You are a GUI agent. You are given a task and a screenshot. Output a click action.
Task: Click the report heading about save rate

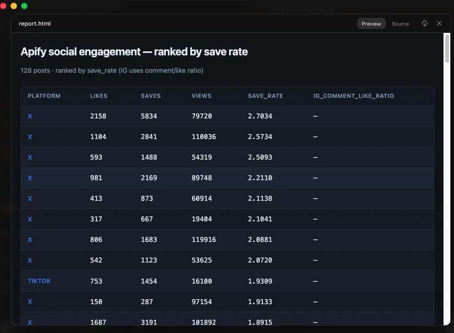click(134, 52)
